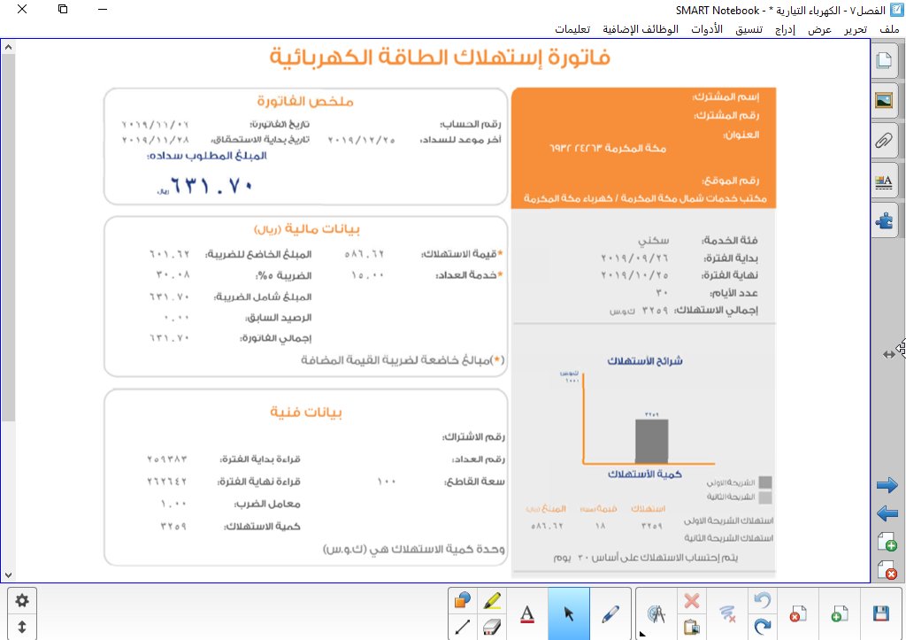Viewport: 906px width, 640px height.
Task: Go to the next page with right arrow
Action: [x=887, y=485]
